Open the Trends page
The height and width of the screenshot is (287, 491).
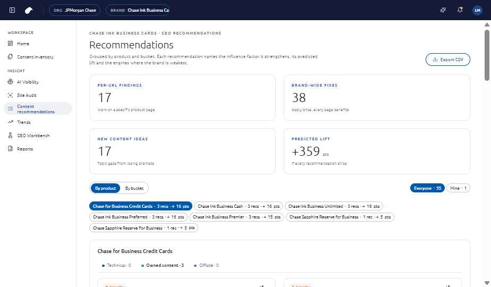(x=38, y=122)
